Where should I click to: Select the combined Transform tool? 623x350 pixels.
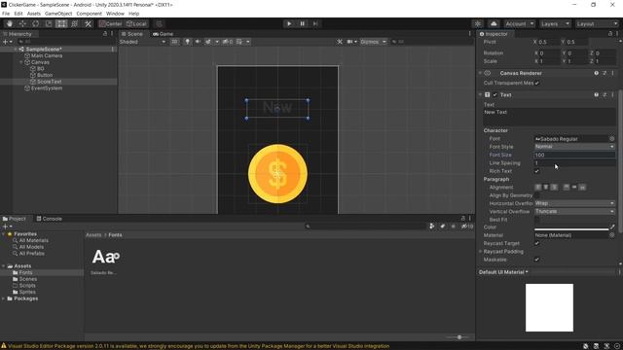click(75, 23)
